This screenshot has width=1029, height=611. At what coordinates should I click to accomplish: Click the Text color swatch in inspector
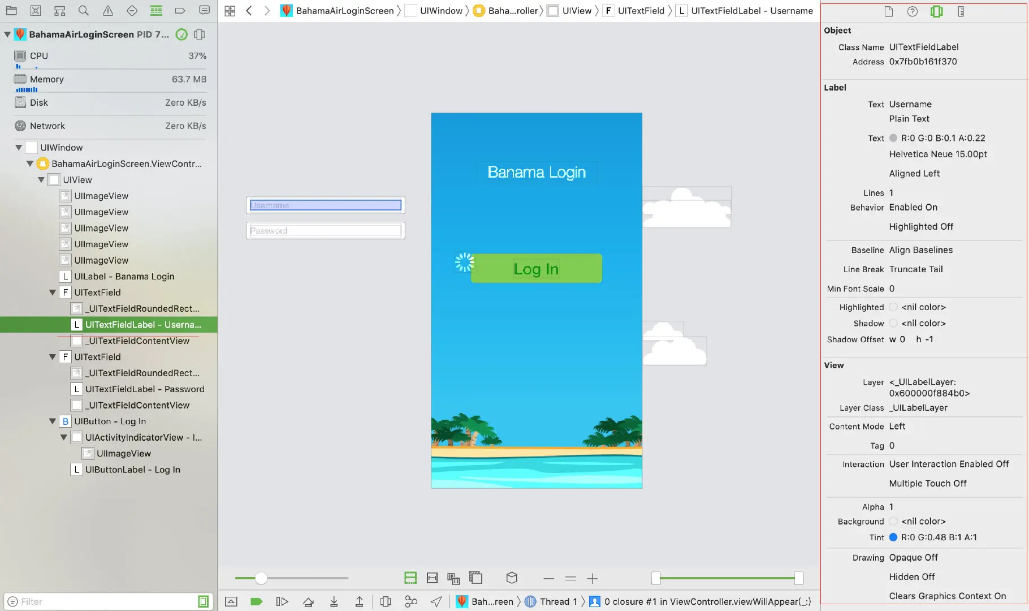(893, 138)
